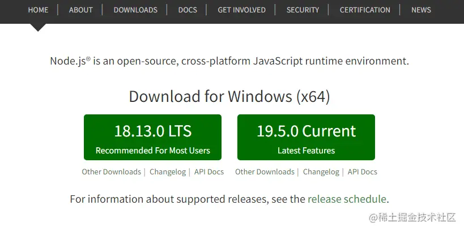Open the CERTIFICATION page

pyautogui.click(x=365, y=10)
